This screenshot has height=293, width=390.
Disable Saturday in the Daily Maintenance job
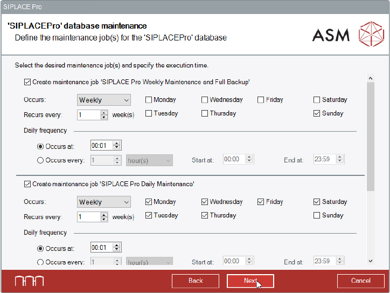click(x=317, y=202)
